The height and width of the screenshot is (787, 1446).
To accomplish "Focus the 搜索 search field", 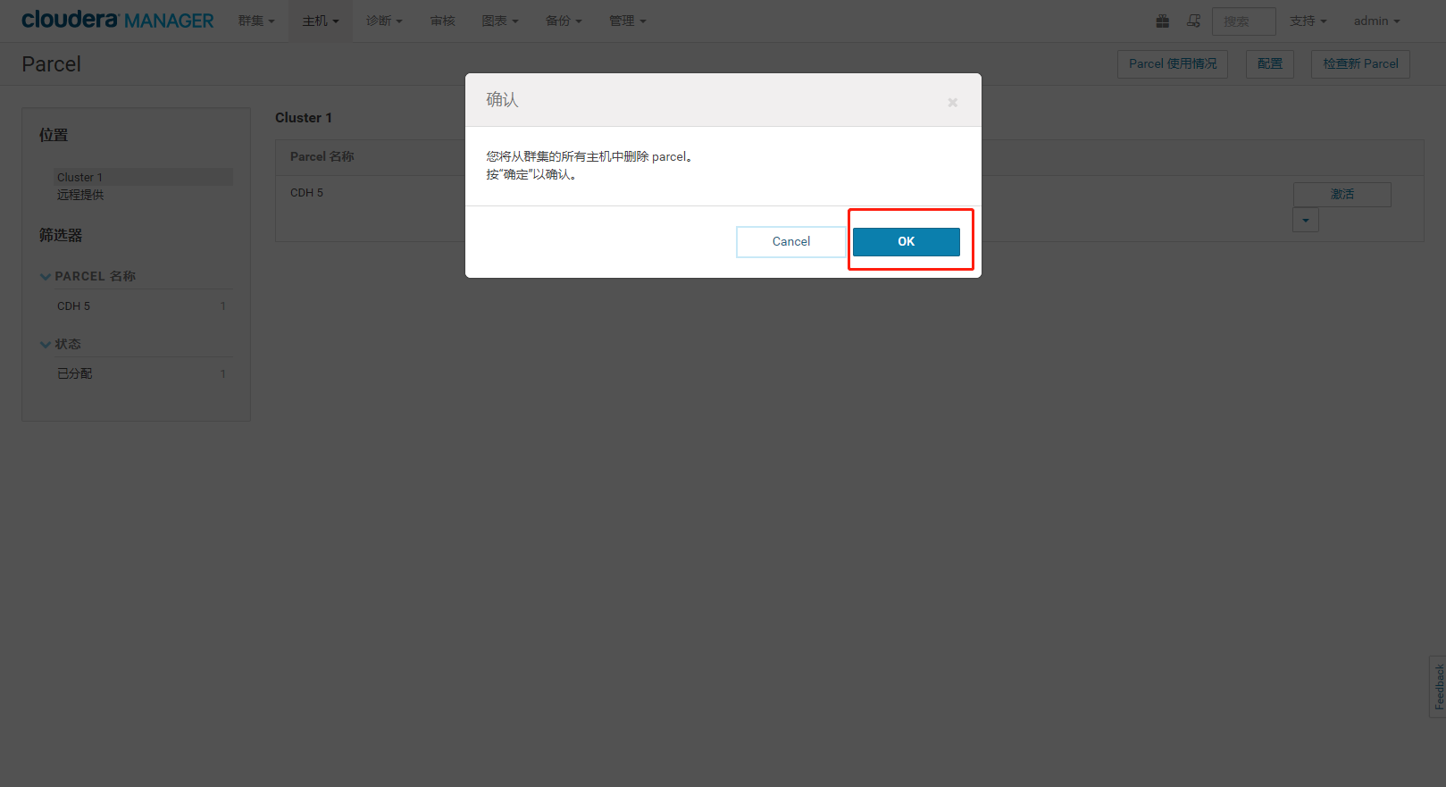I will click(1243, 21).
